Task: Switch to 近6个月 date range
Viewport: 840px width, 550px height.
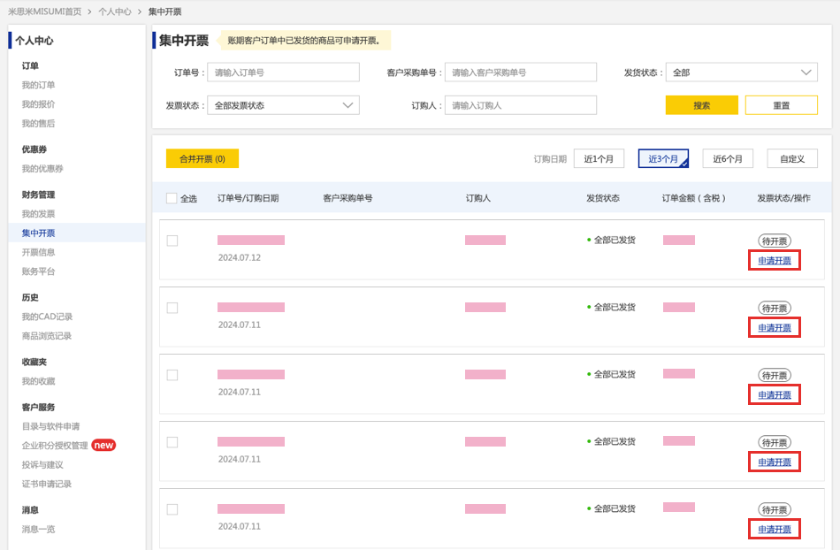Action: coord(728,158)
